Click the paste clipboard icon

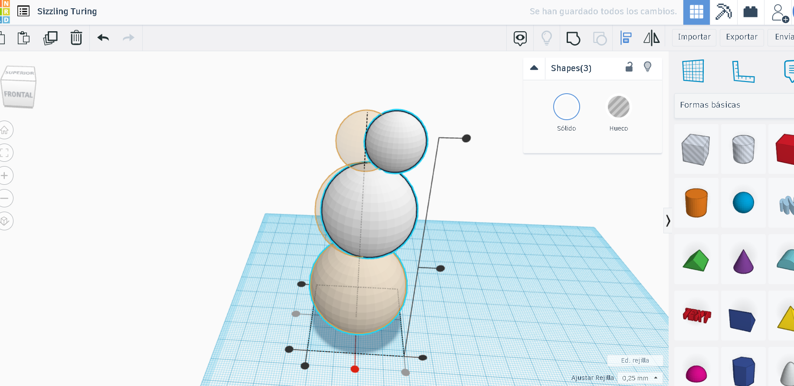click(23, 38)
